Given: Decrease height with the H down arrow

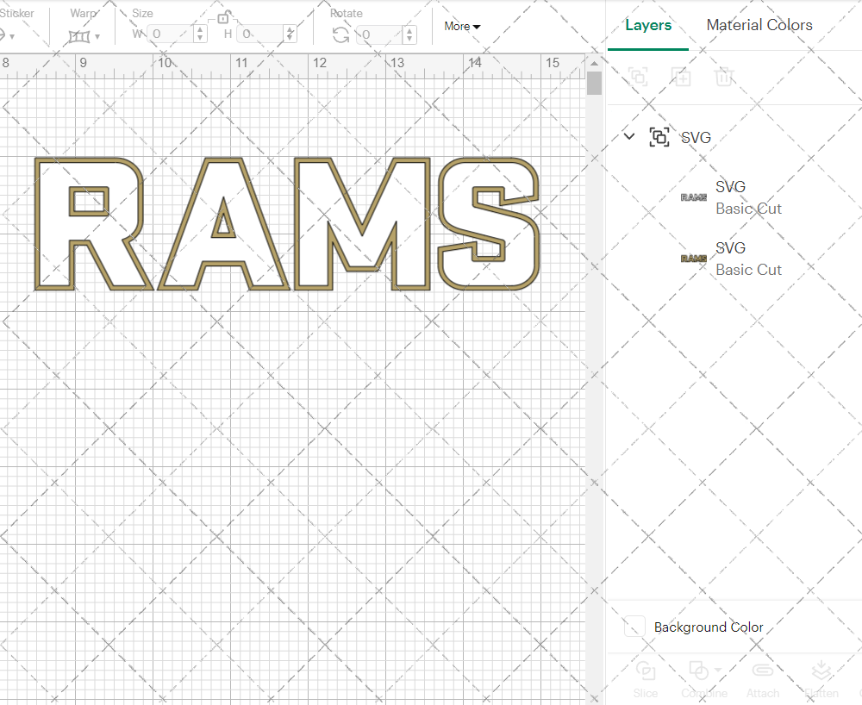Looking at the screenshot, I should click(x=290, y=38).
